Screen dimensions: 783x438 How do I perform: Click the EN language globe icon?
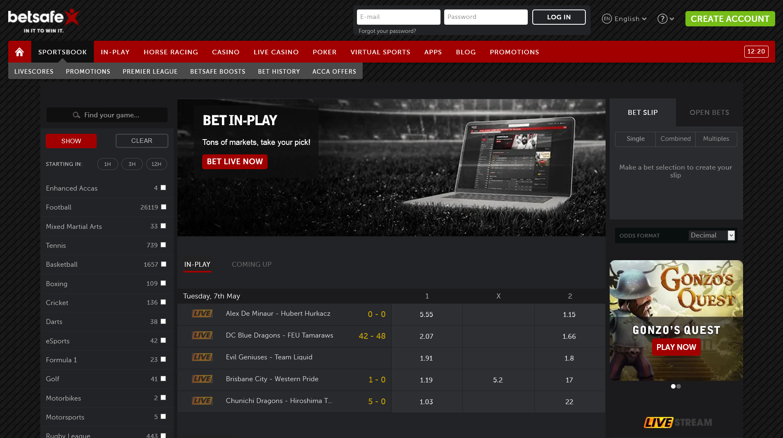(x=606, y=19)
